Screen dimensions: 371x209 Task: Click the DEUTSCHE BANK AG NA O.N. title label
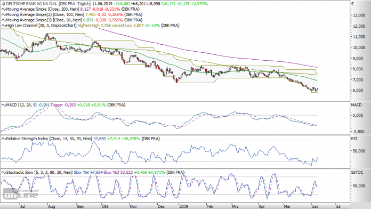32,4
